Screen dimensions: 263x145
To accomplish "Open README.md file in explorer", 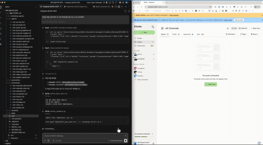I will (x=16, y=130).
